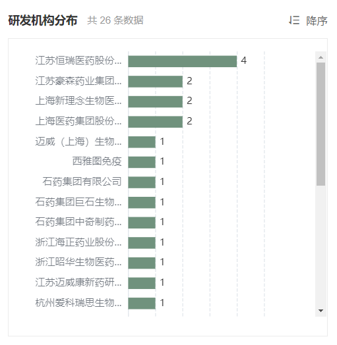Image resolution: width=337 pixels, height=345 pixels.
Task: Select the 杭州爱科瑞思生物 bar
Action: coord(142,304)
